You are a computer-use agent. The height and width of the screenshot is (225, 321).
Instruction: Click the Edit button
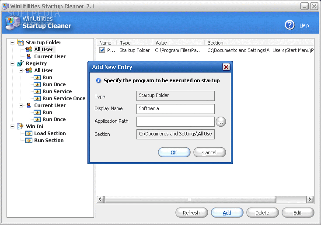tap(298, 213)
